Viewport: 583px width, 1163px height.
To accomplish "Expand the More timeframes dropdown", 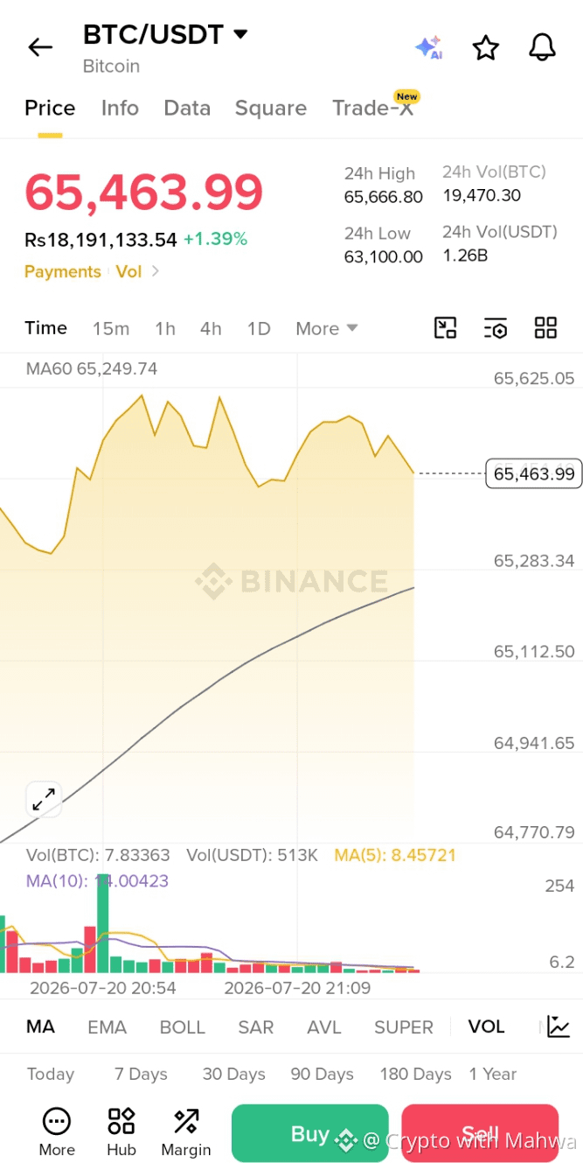I will click(327, 328).
